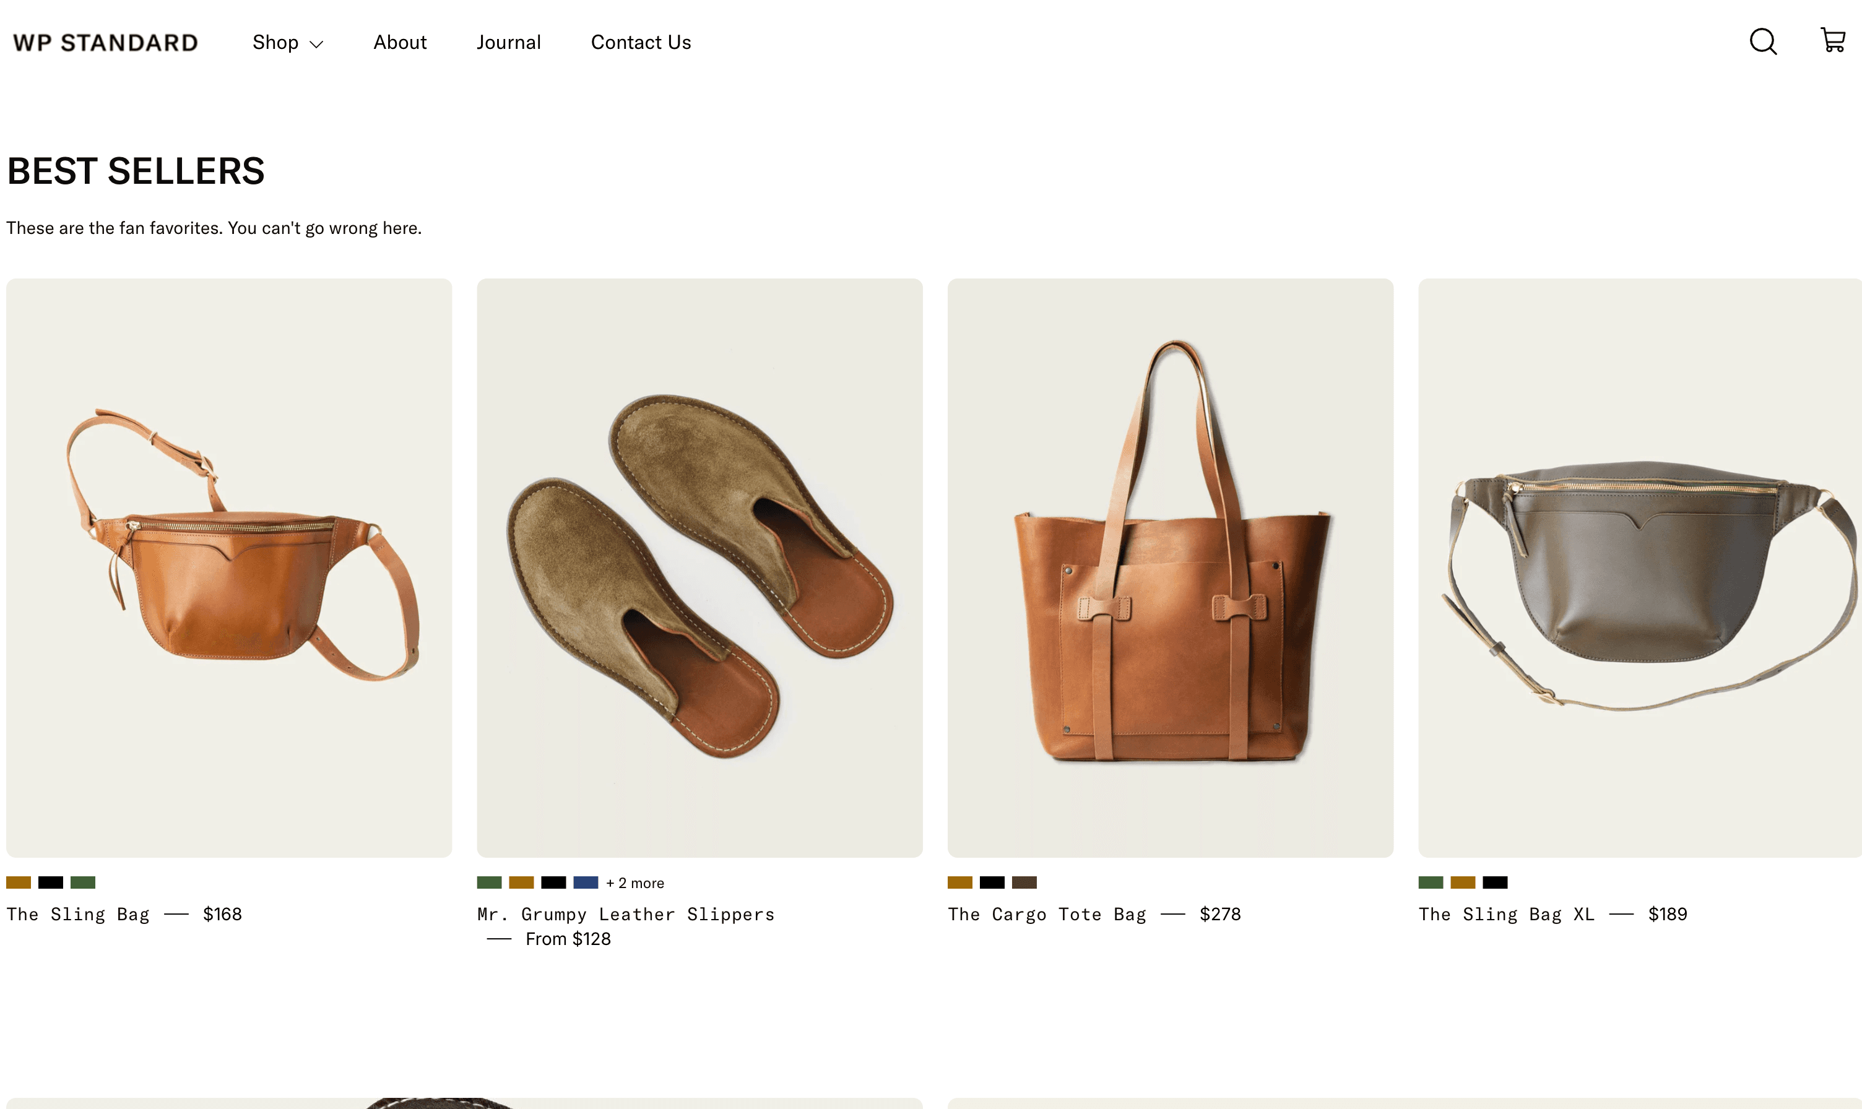Select dark brown swatch for Cargo Tote Bag
Viewport: 1862px width, 1109px height.
point(1024,882)
